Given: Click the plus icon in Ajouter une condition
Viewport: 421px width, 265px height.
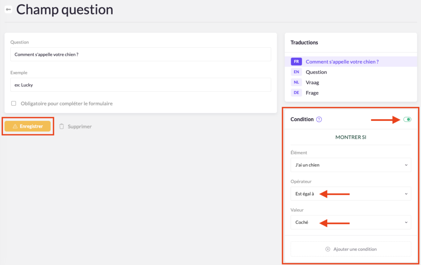Looking at the screenshot, I should click(328, 249).
